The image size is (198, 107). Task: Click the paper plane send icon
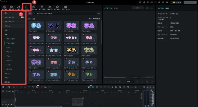[144, 2]
